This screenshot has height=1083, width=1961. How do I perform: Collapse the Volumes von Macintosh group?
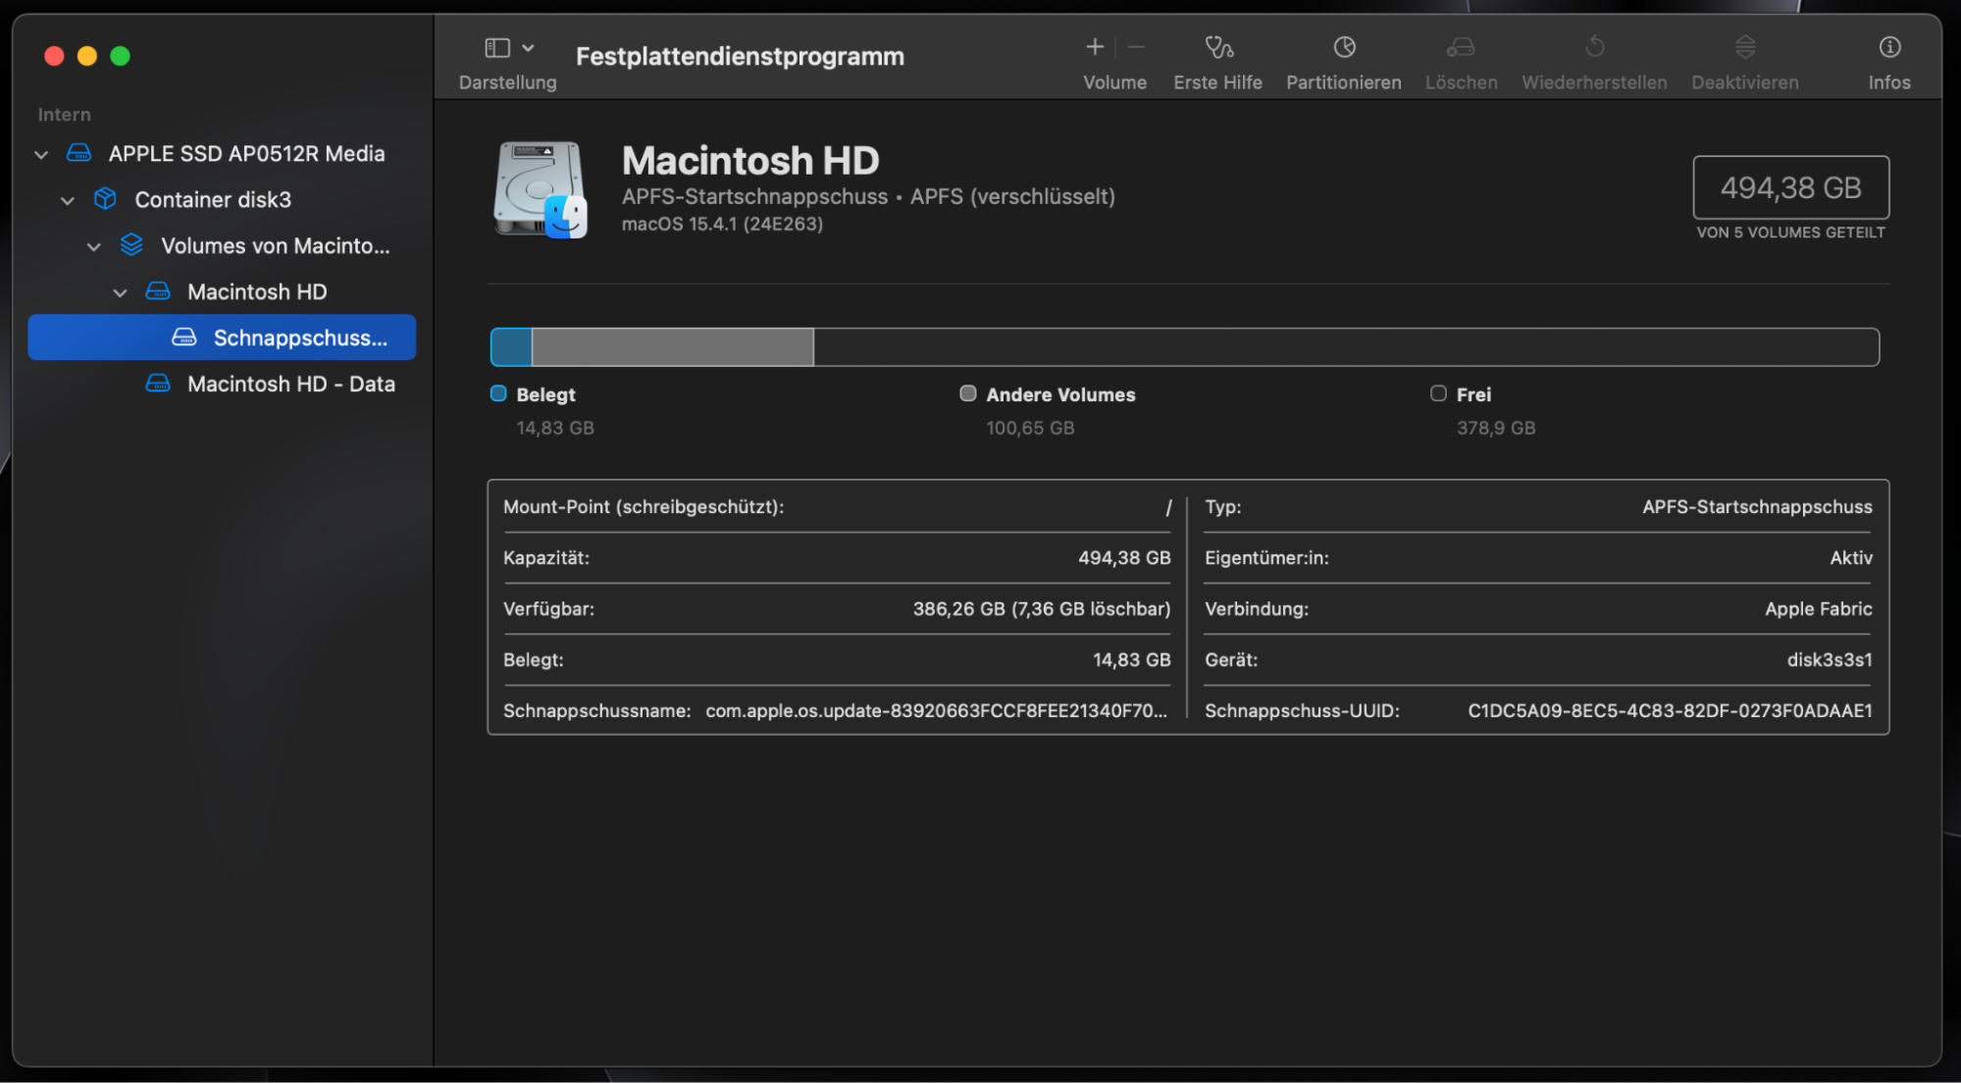pyautogui.click(x=94, y=247)
